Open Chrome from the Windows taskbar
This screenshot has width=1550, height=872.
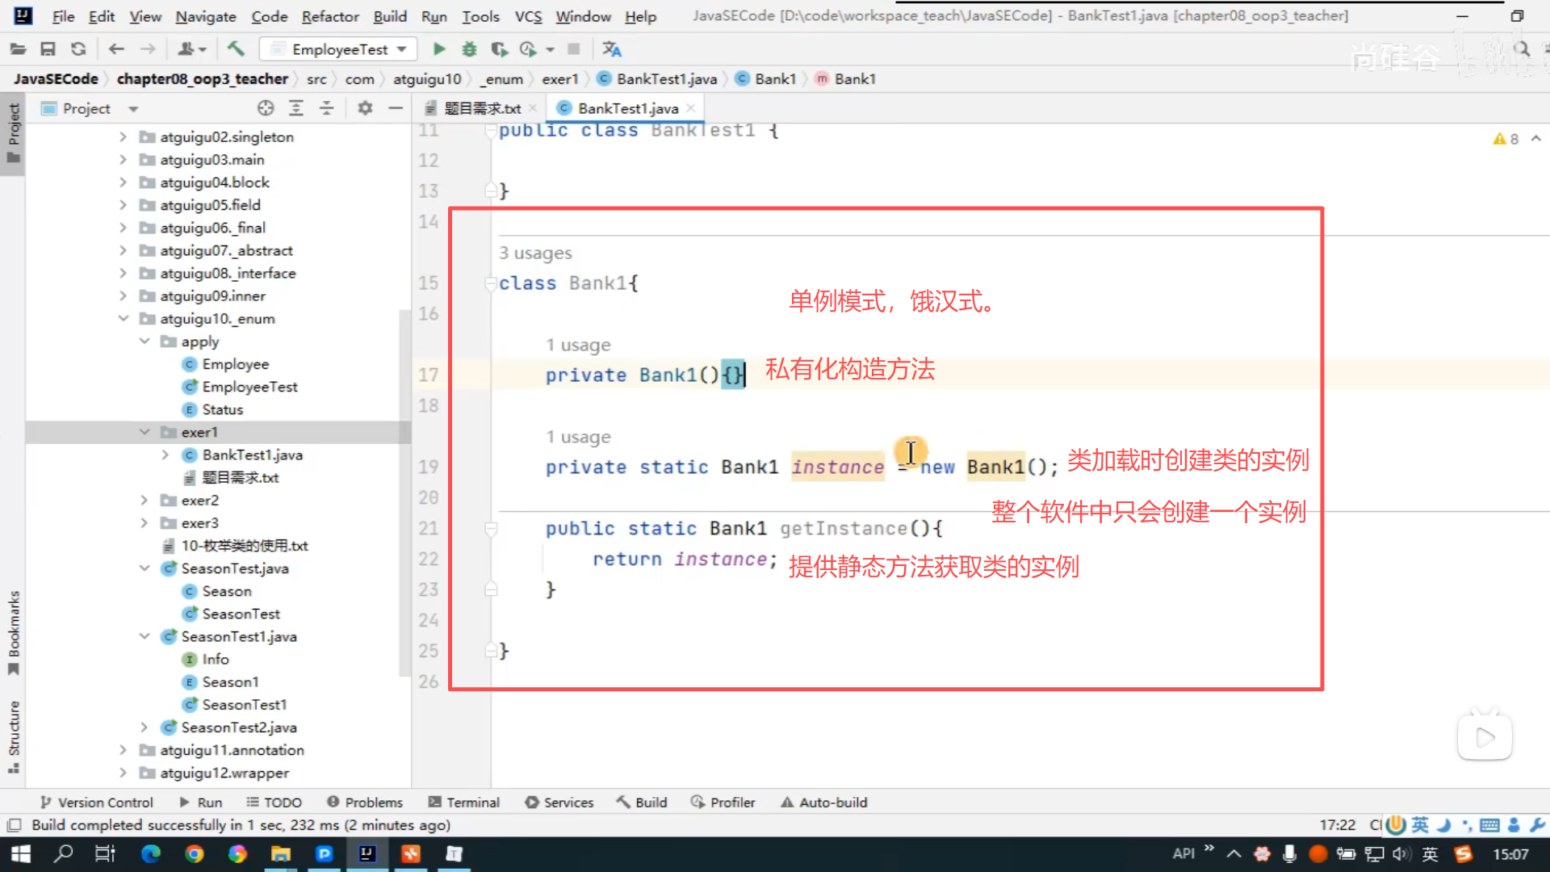pos(194,853)
